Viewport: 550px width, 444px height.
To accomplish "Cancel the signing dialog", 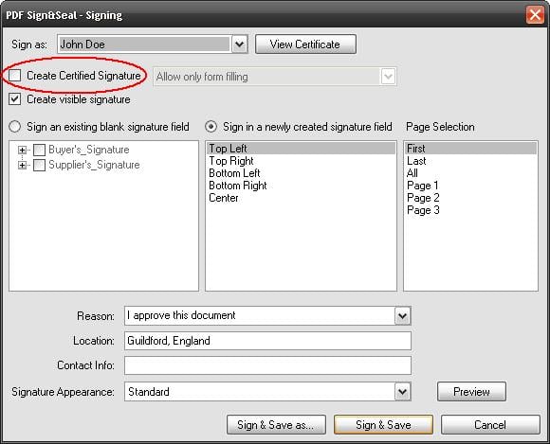I will tap(490, 425).
